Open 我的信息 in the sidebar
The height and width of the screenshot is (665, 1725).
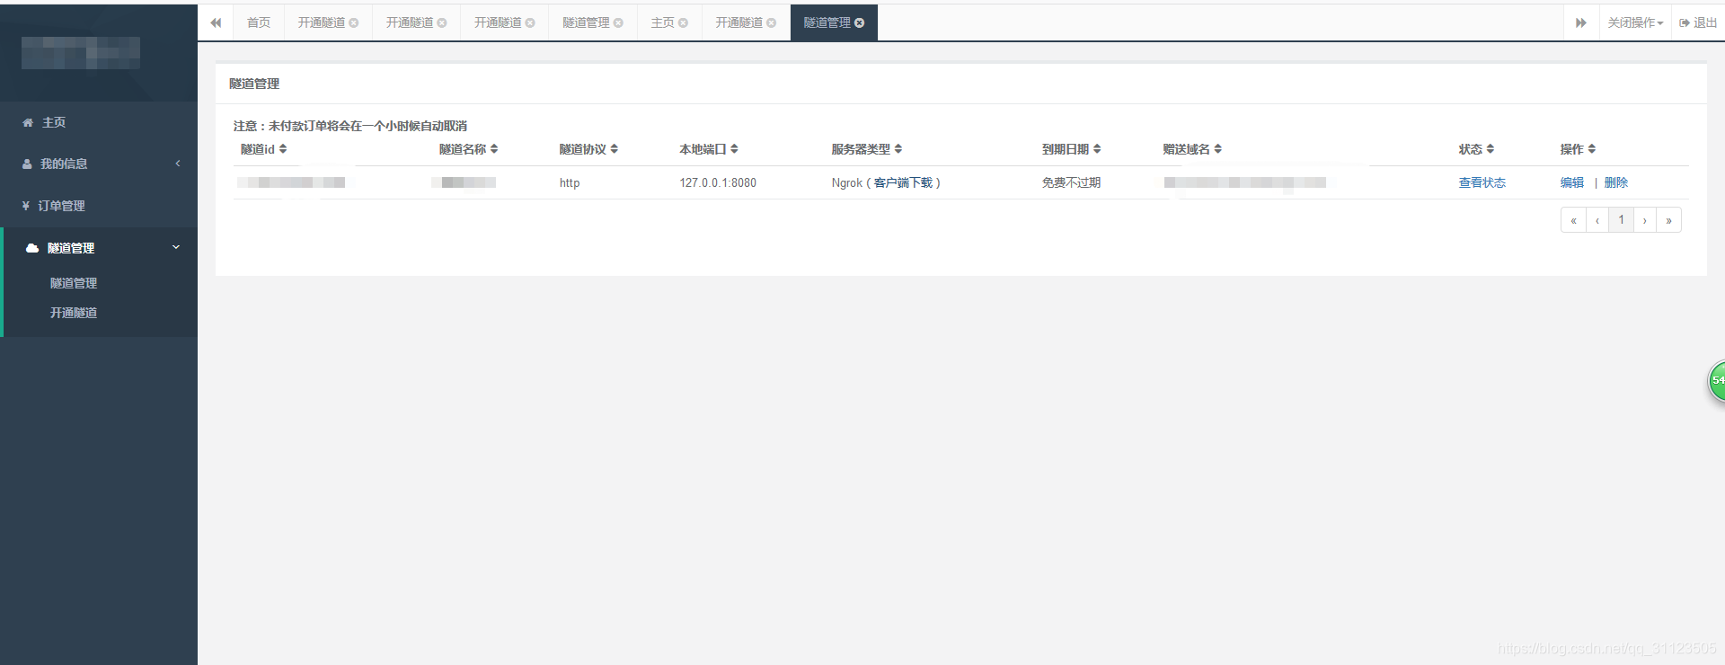coord(99,164)
